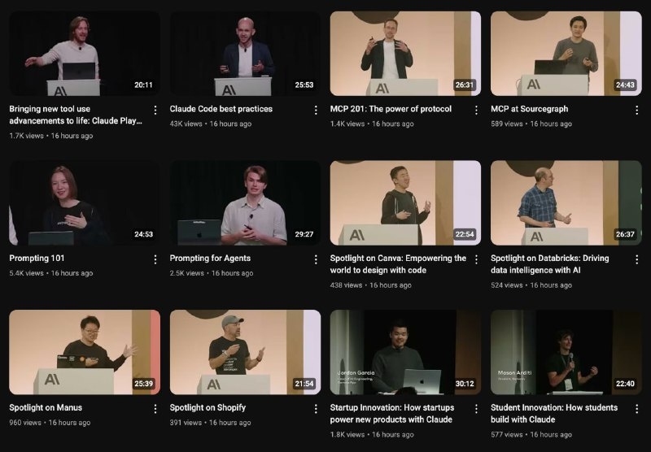Play the tool use advancements thumbnail
This screenshot has height=452, width=651.
pos(85,54)
